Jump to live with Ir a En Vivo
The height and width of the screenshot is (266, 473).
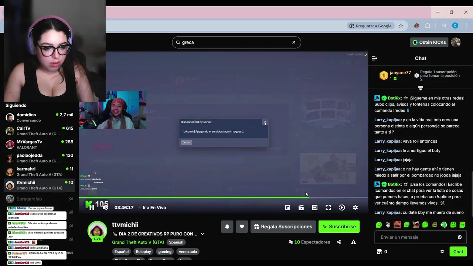(x=154, y=207)
